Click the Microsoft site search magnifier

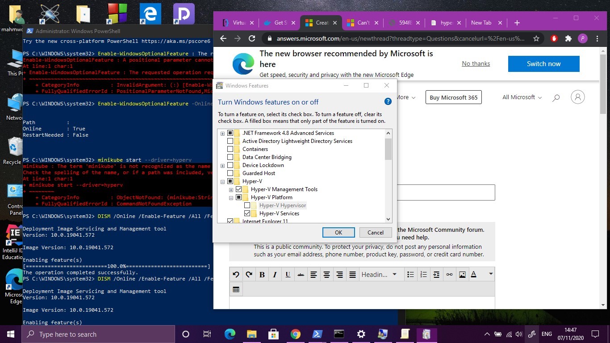tap(556, 97)
